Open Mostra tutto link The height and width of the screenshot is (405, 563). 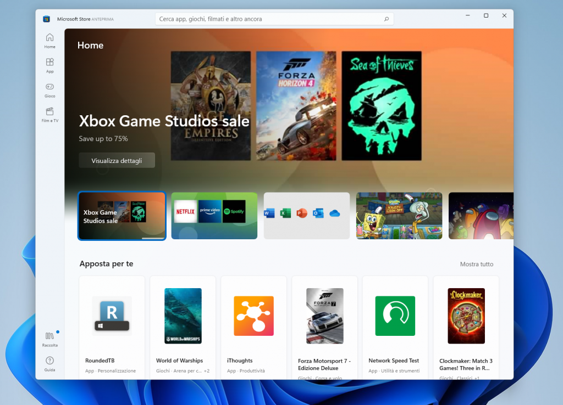tap(477, 264)
